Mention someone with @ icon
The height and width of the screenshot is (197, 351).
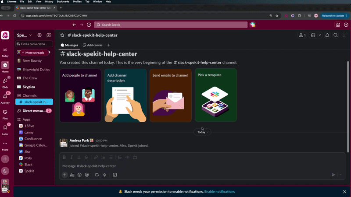point(87,175)
